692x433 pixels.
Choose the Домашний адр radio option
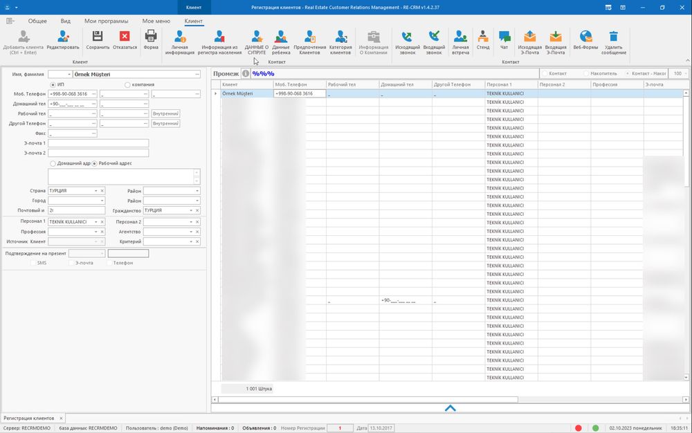(x=53, y=164)
